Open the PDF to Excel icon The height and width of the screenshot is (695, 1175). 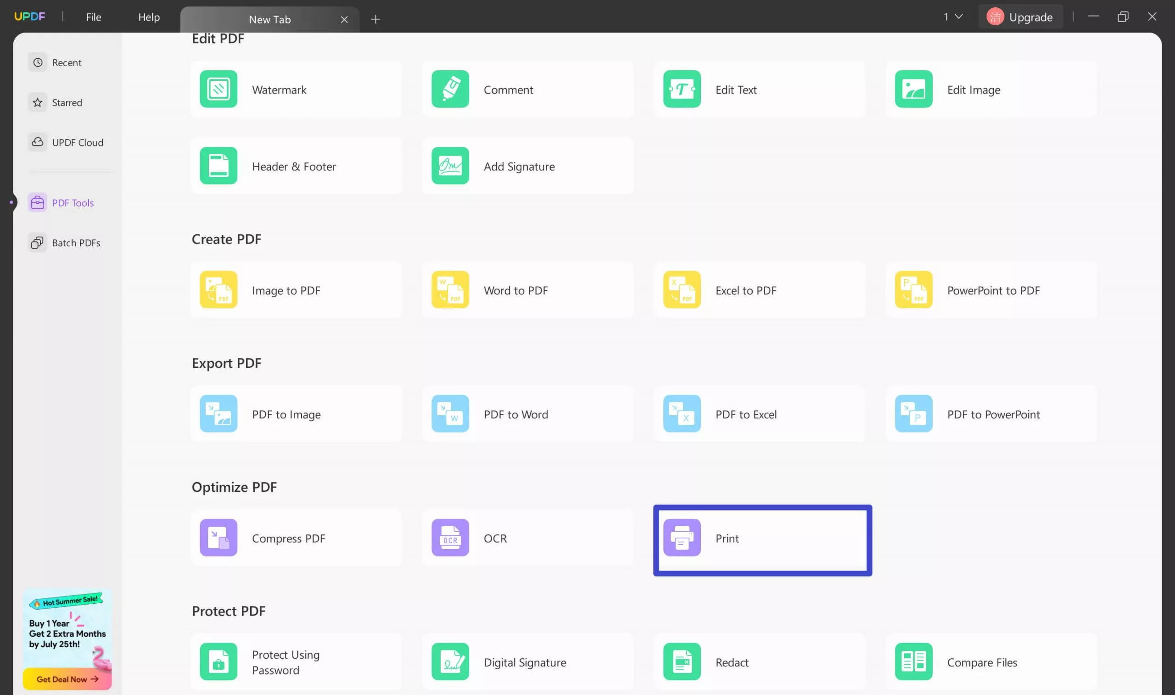tap(682, 413)
